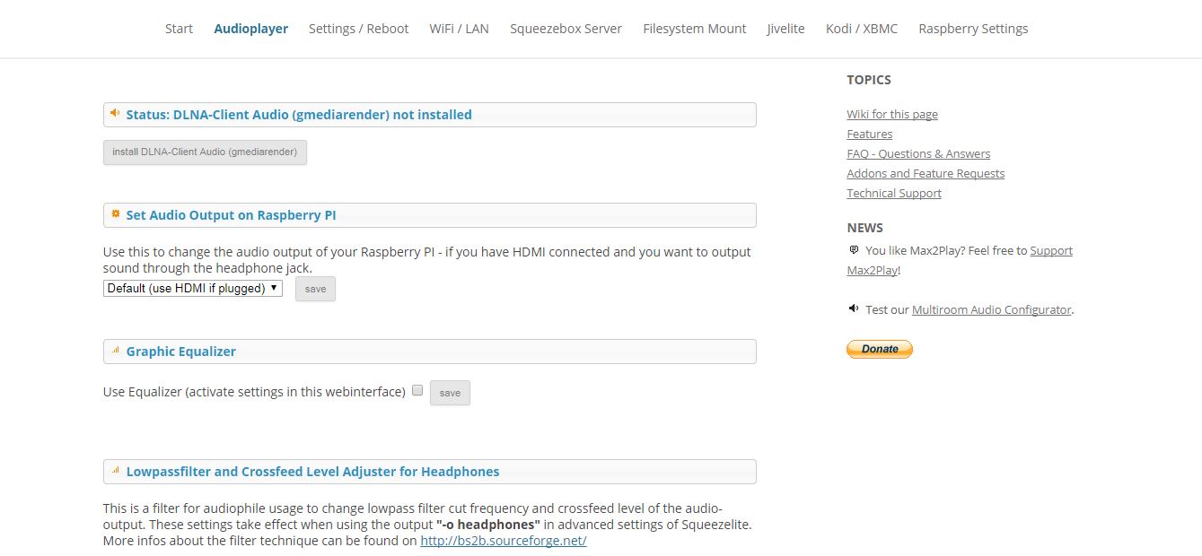Open the Features link
1202x556 pixels.
click(870, 134)
